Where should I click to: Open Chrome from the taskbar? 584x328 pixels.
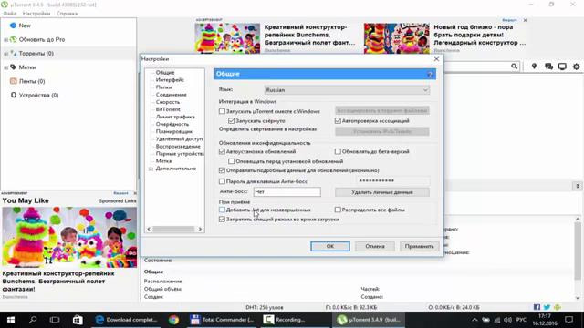click(173, 320)
